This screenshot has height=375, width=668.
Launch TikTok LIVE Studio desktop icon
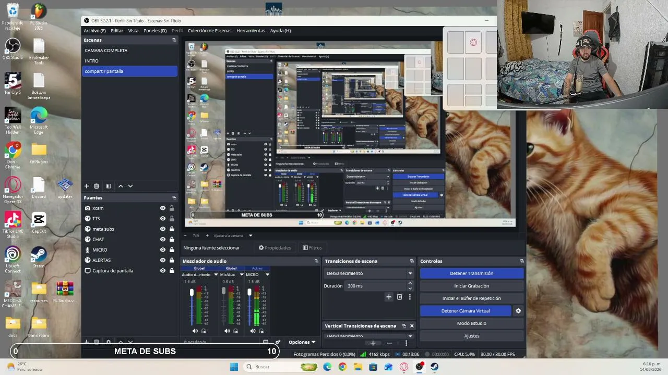(x=13, y=225)
